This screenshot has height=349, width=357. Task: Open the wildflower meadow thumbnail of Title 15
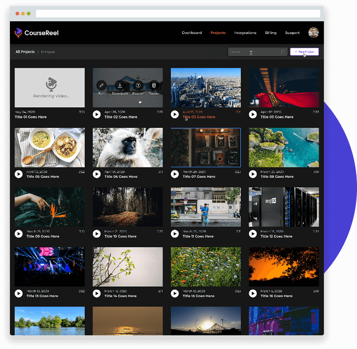206,267
